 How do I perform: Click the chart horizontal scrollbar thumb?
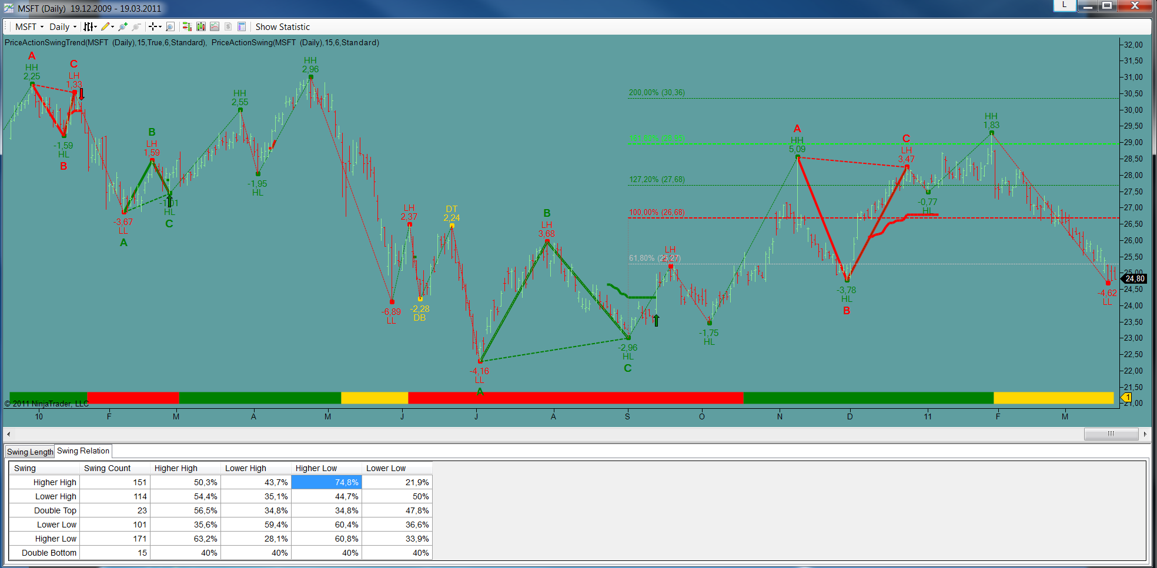pos(1111,434)
